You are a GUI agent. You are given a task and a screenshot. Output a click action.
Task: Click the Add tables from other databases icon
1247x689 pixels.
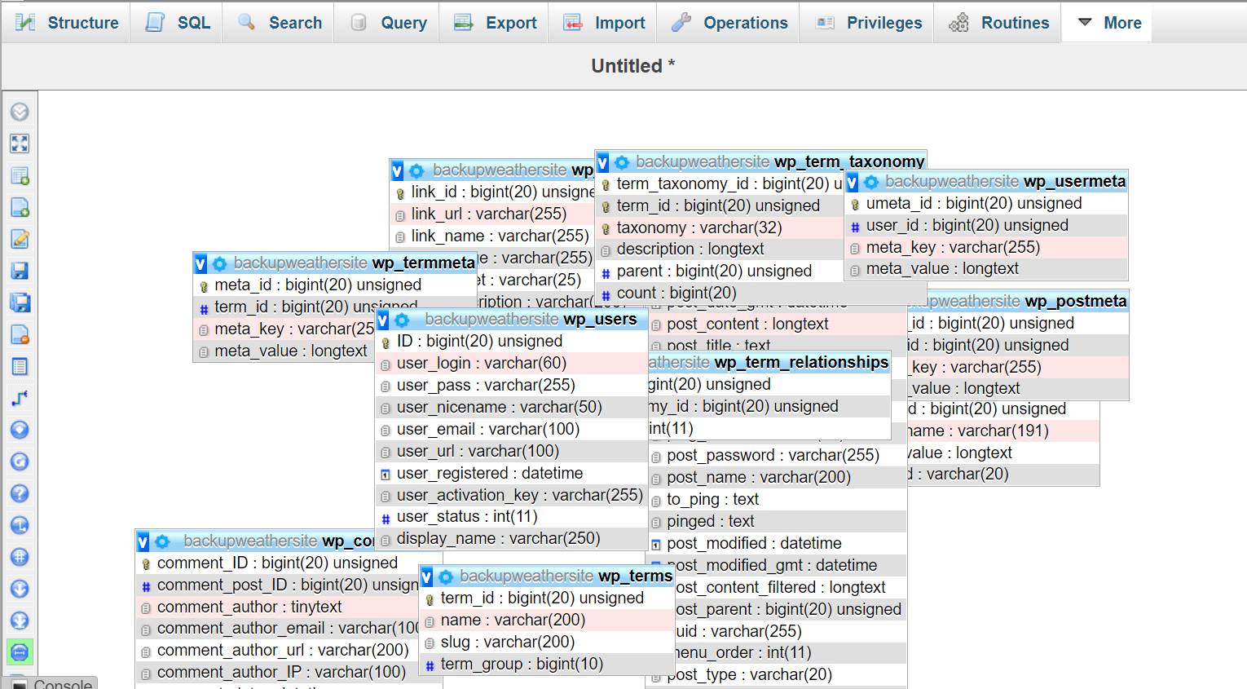tap(20, 175)
